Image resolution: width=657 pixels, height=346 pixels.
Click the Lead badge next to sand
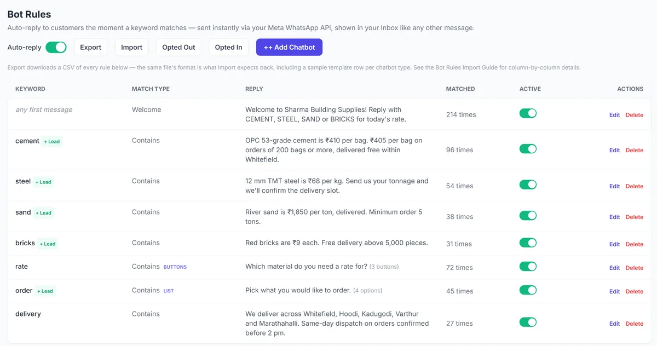[43, 213]
